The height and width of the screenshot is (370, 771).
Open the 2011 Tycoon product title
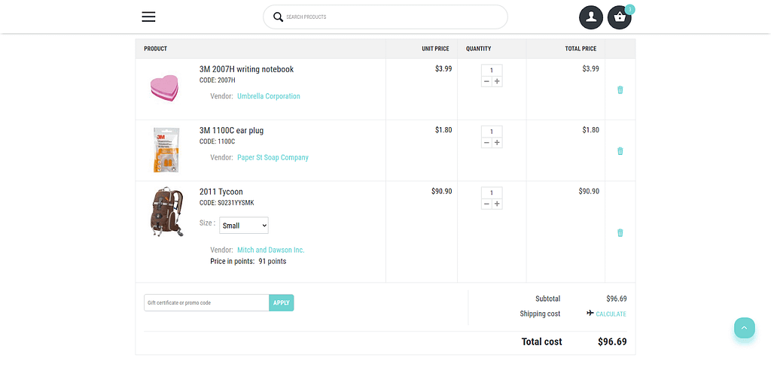[x=221, y=192]
